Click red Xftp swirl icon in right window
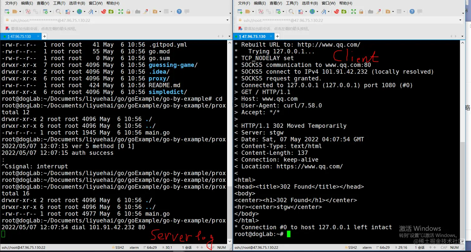Image resolution: width=471 pixels, height=252 pixels. click(336, 12)
